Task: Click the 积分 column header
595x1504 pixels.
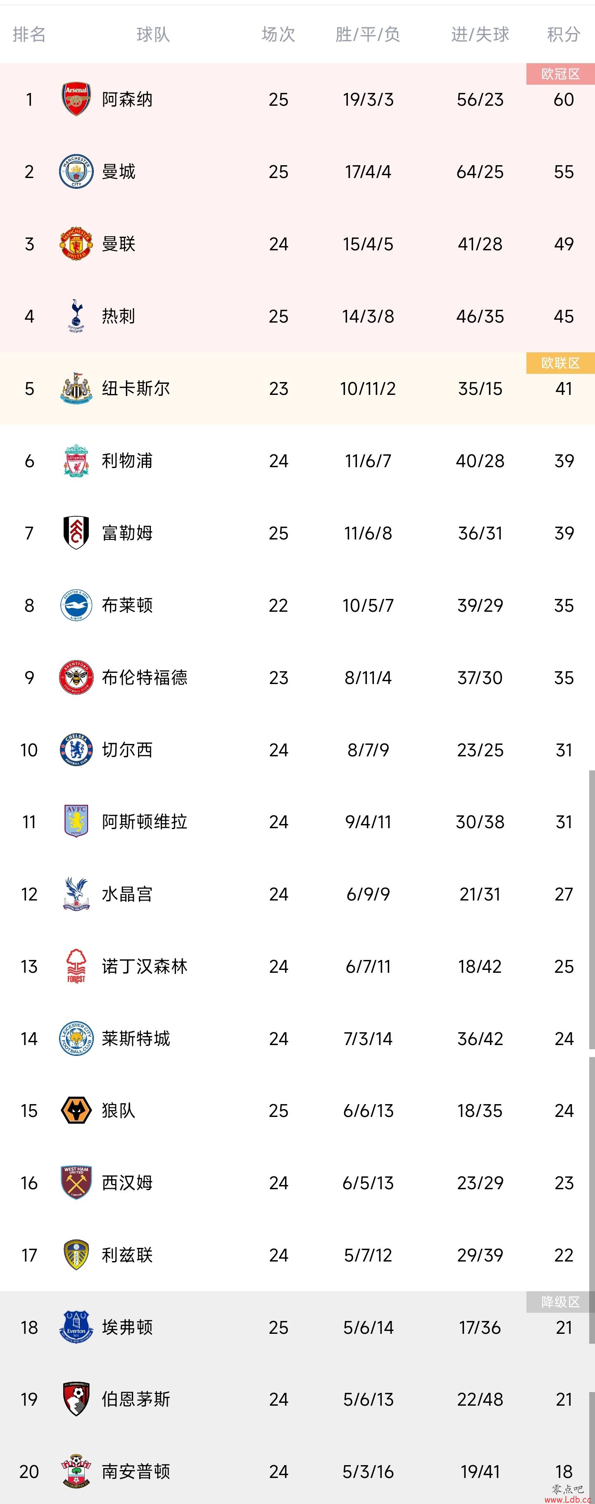Action: pos(564,34)
